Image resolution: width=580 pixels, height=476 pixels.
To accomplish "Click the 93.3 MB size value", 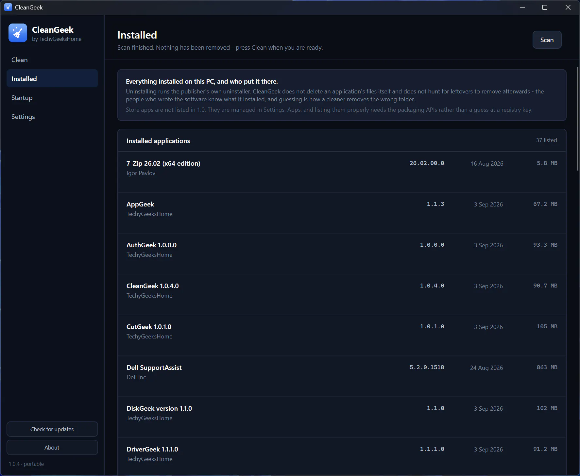I will [545, 245].
